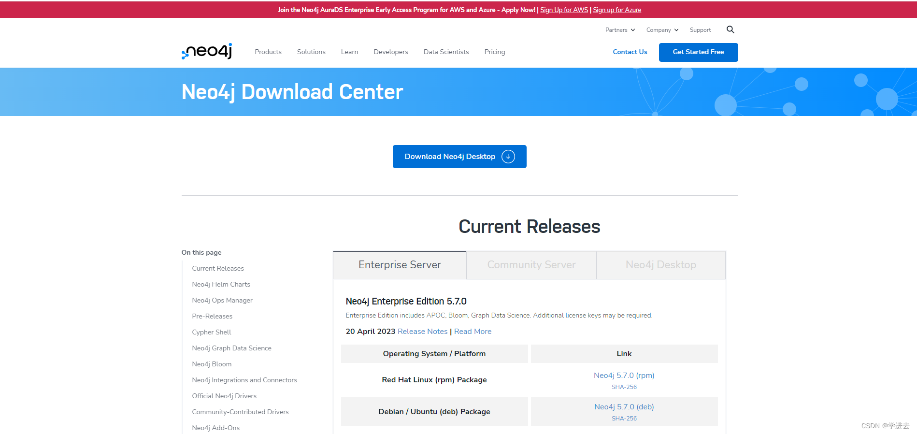Expand the Company dropdown
917x434 pixels.
(662, 30)
